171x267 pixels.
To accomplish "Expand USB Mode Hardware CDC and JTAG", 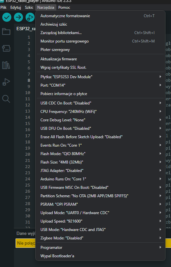I will (100, 230).
